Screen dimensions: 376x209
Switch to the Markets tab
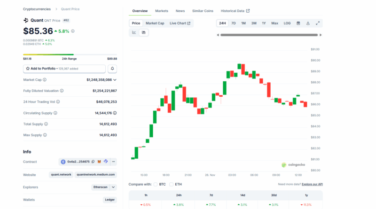point(162,11)
